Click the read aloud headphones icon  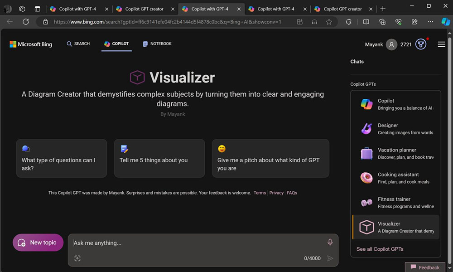pyautogui.click(x=314, y=22)
